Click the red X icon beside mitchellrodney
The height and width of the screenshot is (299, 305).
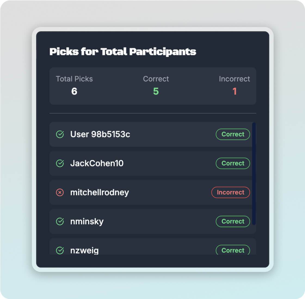60,192
